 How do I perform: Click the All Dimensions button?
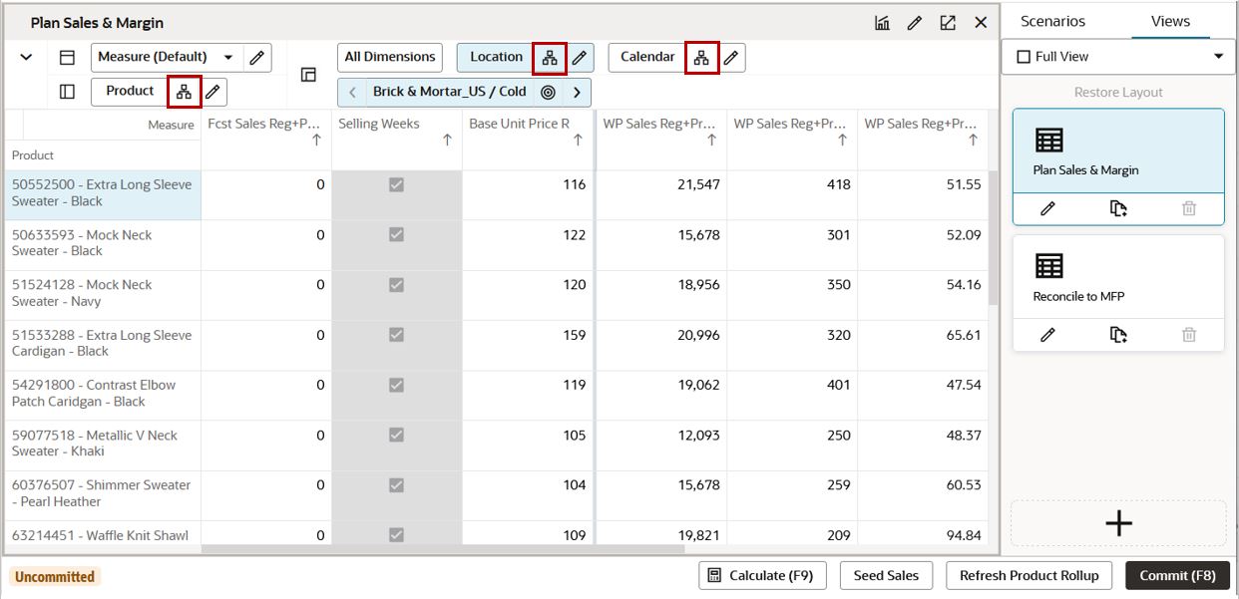point(390,57)
